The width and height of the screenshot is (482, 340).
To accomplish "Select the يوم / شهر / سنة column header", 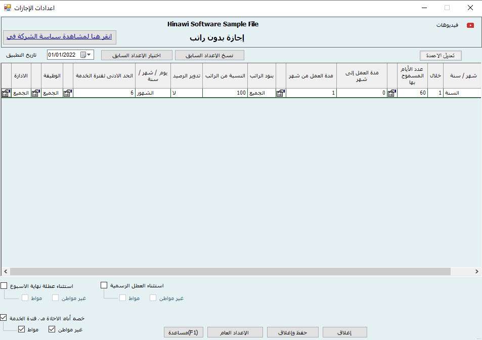I will 153,75.
